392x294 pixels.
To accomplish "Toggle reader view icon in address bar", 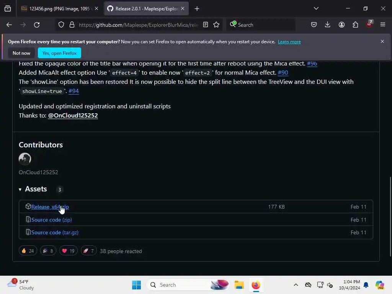I will point(206,25).
